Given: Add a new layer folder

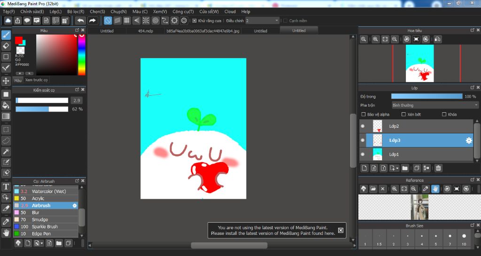Looking at the screenshot, I should [405, 168].
